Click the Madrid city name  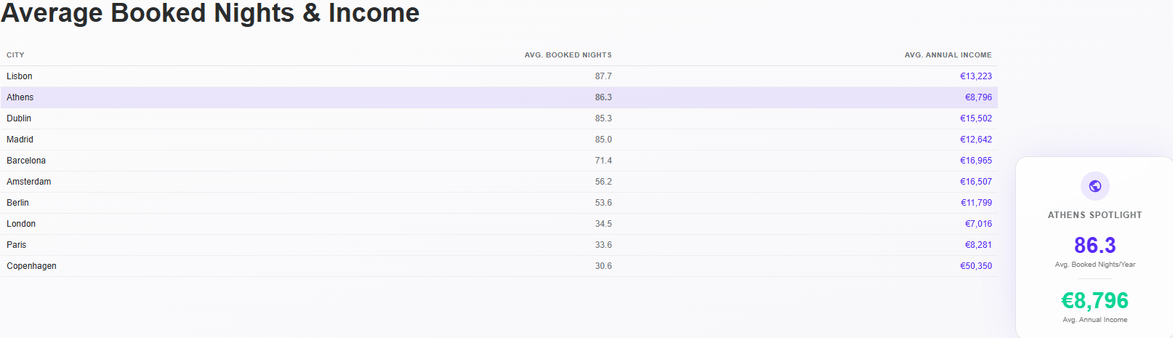[20, 140]
